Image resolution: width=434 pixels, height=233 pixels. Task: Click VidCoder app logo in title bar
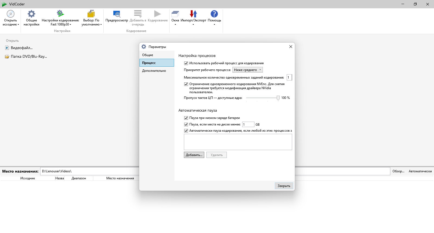(4, 4)
